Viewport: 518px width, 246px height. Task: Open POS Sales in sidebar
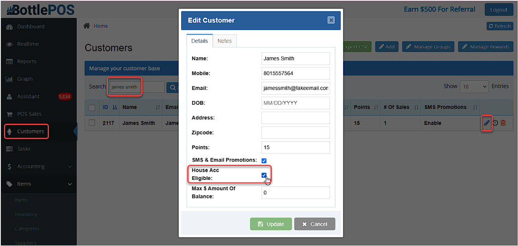pos(29,114)
